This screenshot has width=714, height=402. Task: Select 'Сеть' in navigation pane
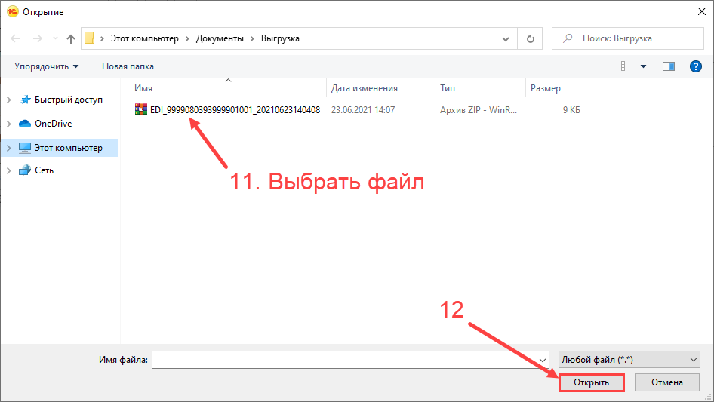tap(44, 170)
